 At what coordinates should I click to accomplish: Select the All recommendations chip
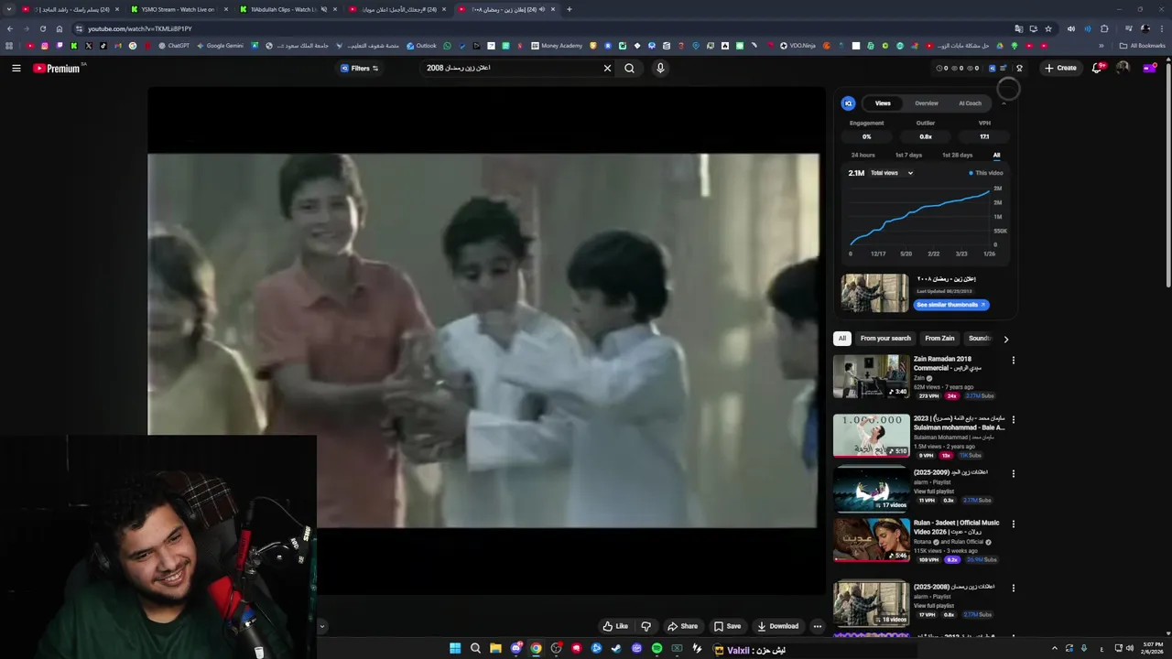[842, 339]
